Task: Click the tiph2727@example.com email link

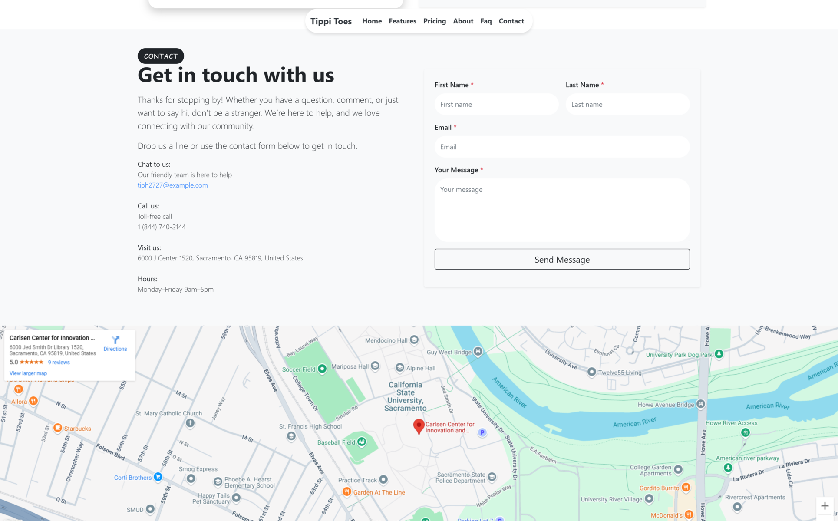Action: (172, 185)
